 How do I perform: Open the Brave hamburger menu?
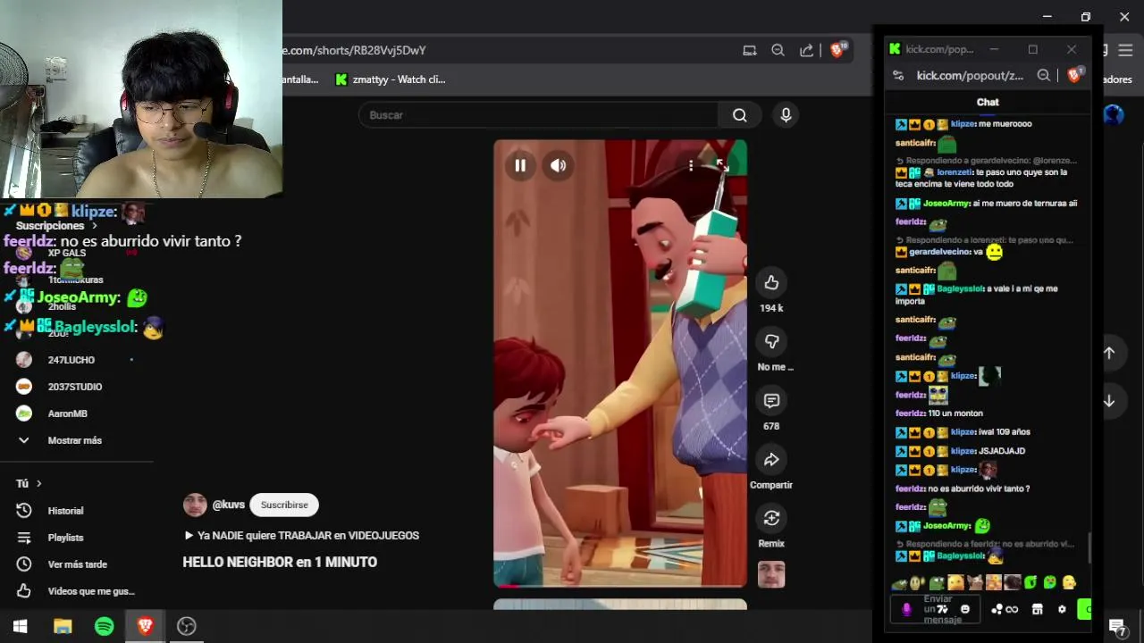(x=1125, y=51)
